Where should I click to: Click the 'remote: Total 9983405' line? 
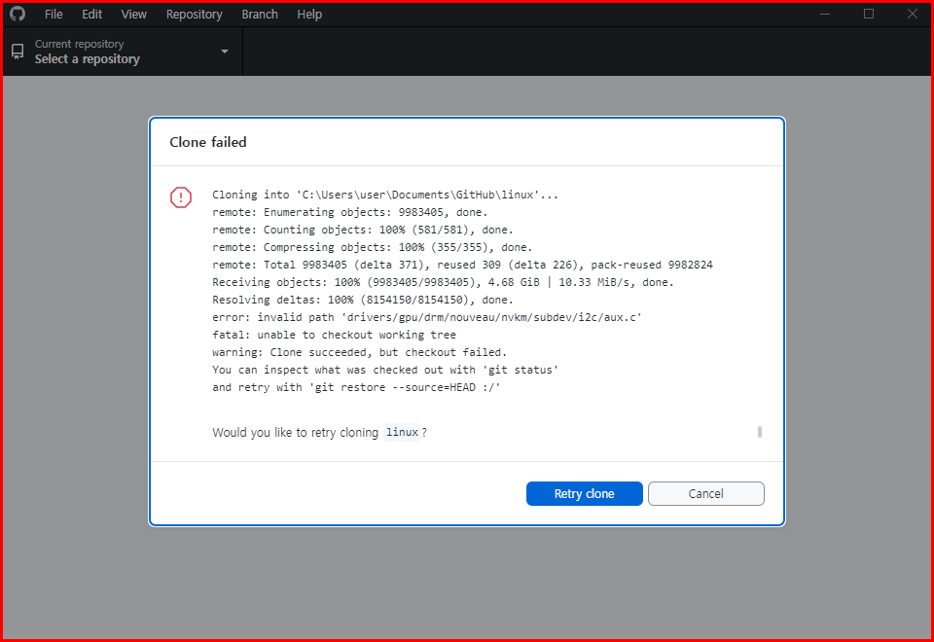point(462,265)
